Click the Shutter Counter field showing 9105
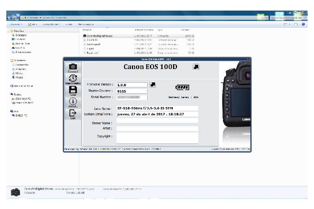 pos(132,91)
